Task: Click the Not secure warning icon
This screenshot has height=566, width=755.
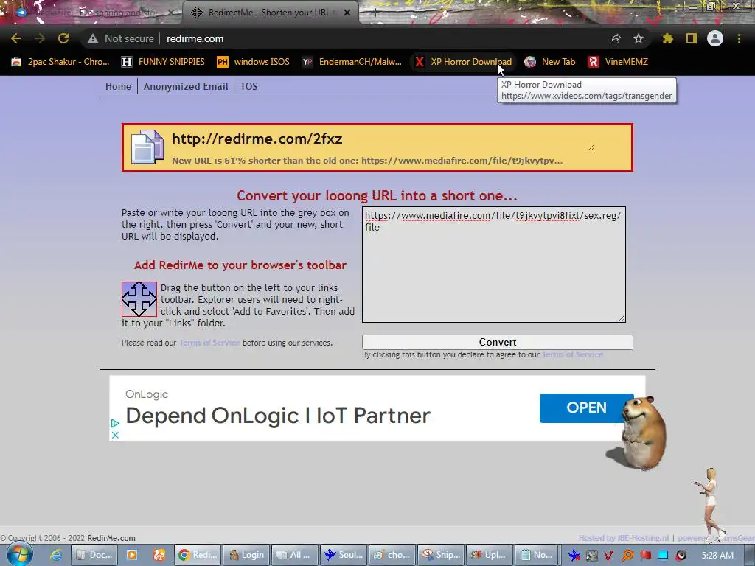Action: [x=93, y=38]
